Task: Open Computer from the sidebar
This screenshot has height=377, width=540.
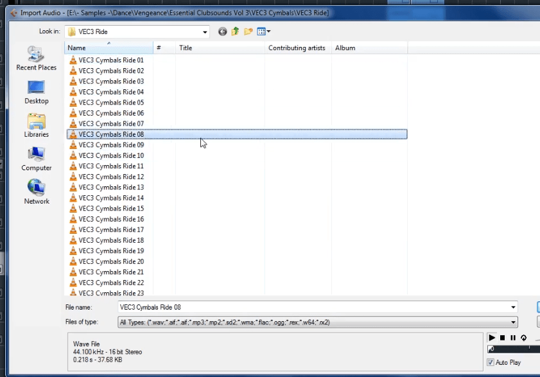Action: (x=36, y=159)
